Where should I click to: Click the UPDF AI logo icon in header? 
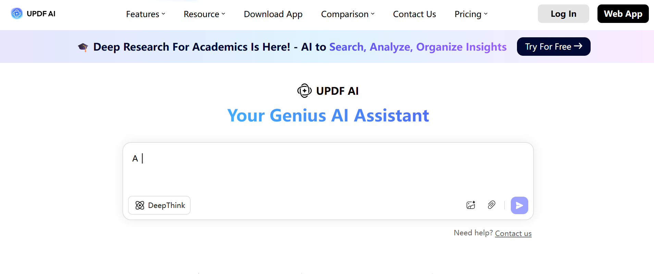point(16,14)
